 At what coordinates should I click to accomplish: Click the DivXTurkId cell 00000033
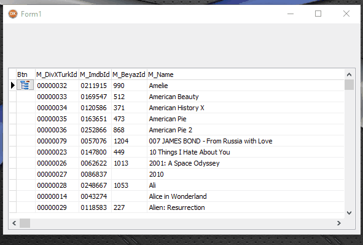[x=57, y=97]
